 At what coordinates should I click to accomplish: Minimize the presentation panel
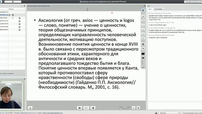click(x=142, y=6)
